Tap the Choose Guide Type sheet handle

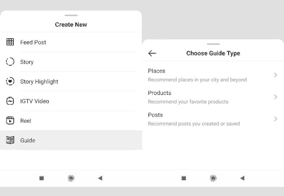[x=213, y=44]
